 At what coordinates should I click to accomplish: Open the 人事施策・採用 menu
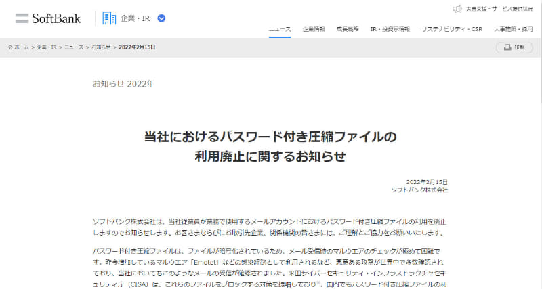[x=514, y=29]
